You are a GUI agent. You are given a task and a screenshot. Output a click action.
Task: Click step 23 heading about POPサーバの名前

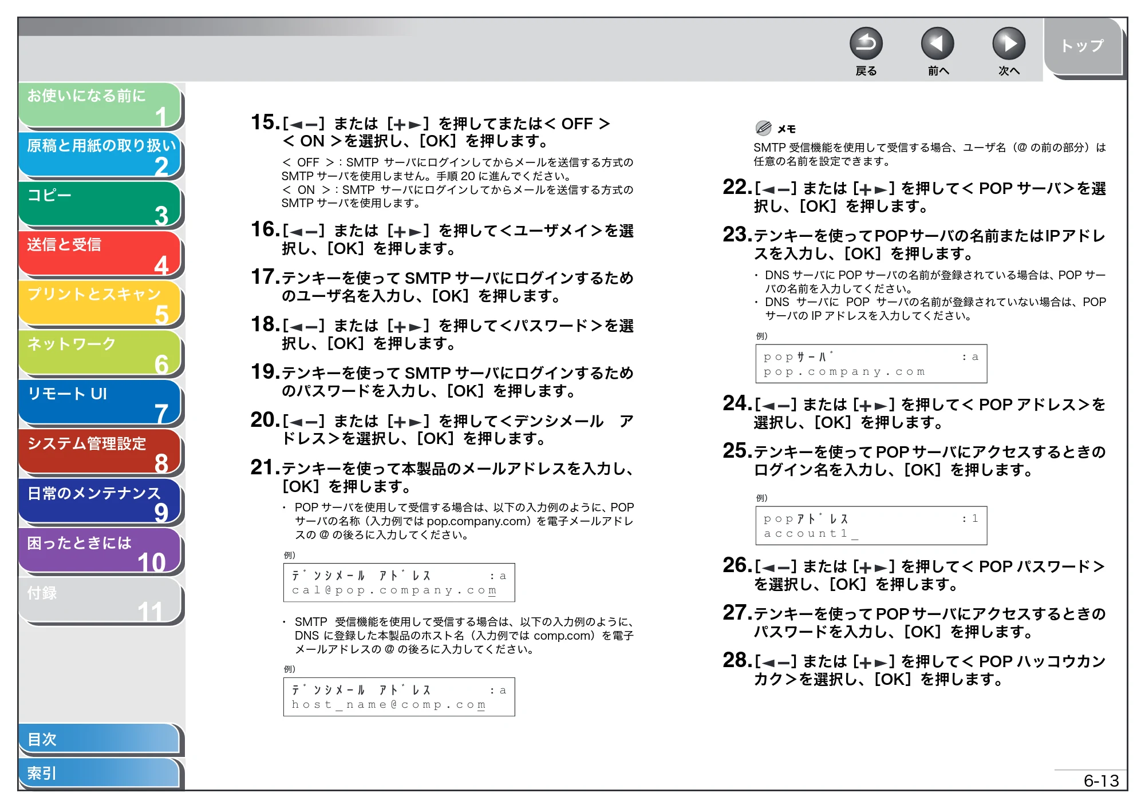[914, 244]
